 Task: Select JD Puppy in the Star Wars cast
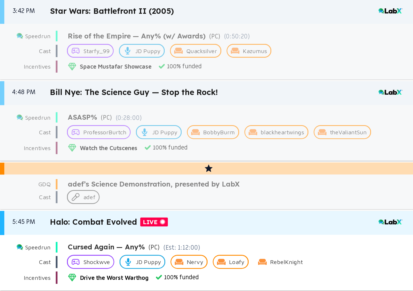(x=142, y=51)
